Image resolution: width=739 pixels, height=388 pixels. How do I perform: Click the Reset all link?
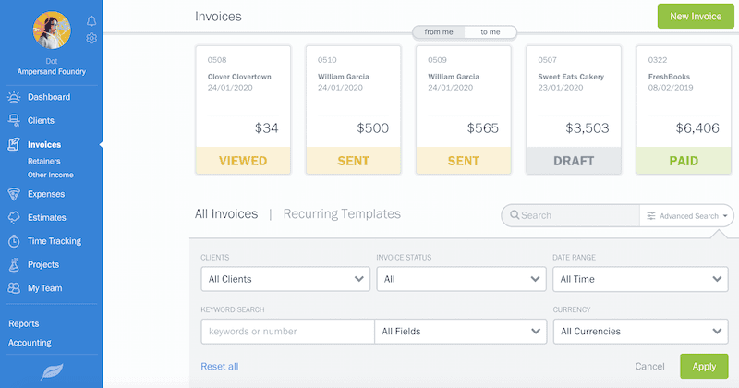[220, 367]
